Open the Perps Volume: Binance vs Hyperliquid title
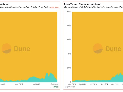123x92 pixels. coord(82,4)
